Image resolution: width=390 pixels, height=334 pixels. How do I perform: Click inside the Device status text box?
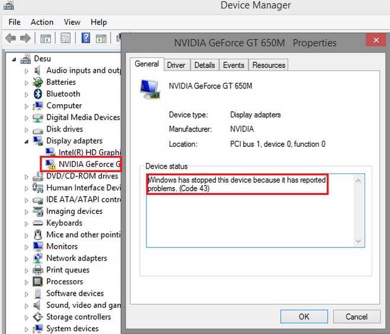[255, 210]
